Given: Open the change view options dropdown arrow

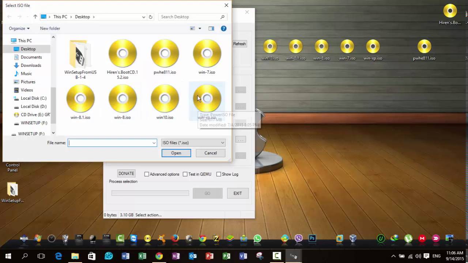Looking at the screenshot, I should point(200,28).
